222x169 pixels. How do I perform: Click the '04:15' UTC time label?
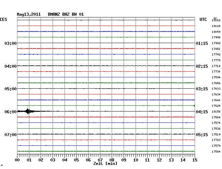pyautogui.click(x=202, y=112)
